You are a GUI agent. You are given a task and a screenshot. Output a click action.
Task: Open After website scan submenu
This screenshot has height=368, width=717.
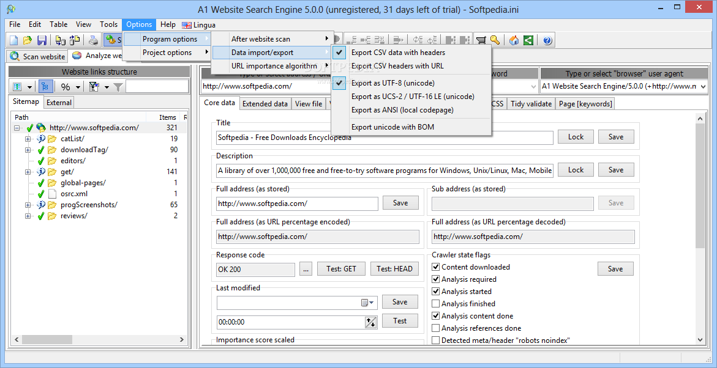[272, 39]
